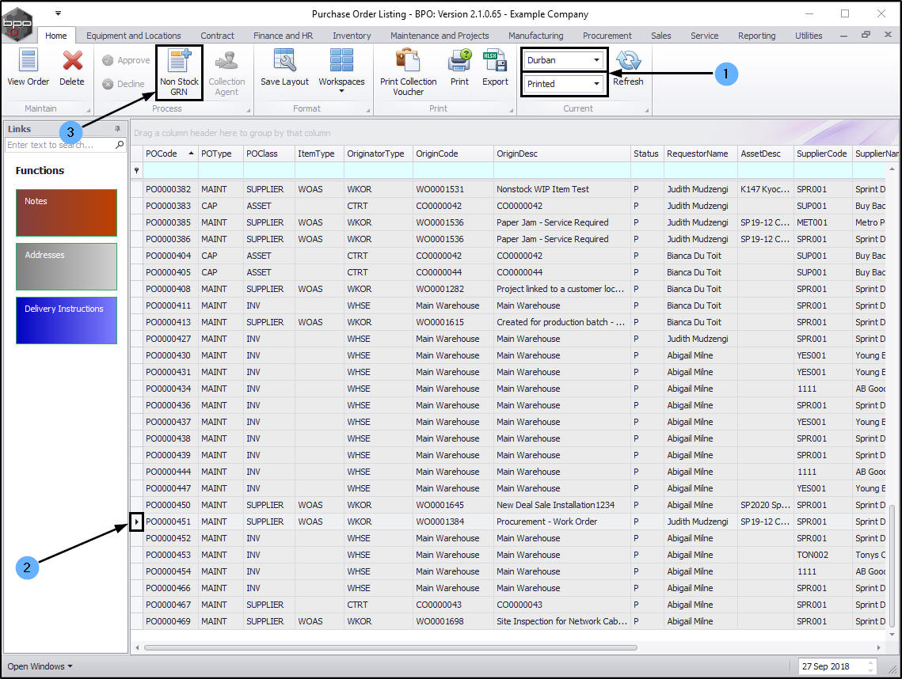Click the red Notes function tile
This screenshot has height=679, width=902.
pos(67,212)
